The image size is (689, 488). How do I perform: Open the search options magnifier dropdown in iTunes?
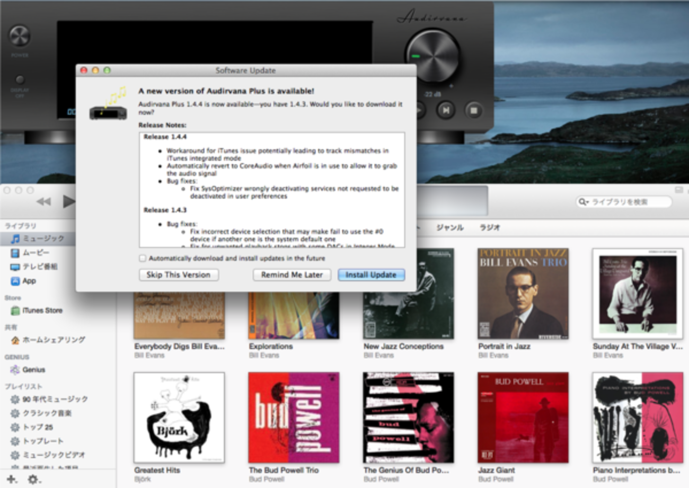[583, 202]
